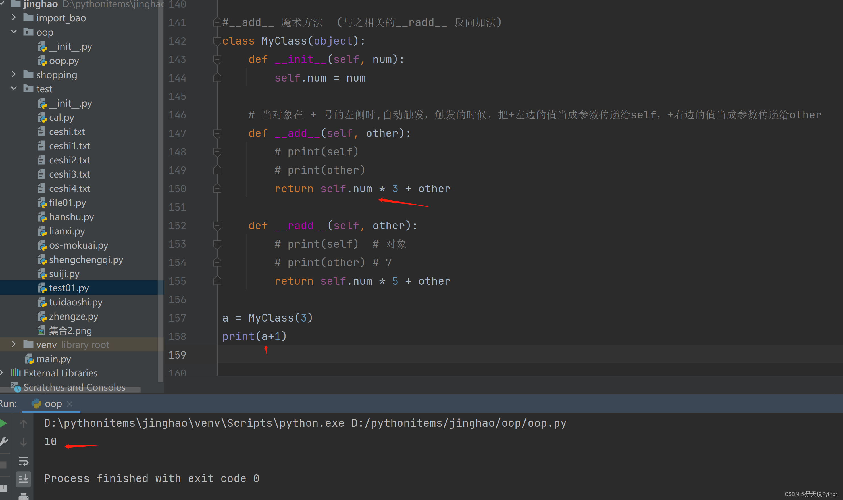Open suiji.py file
Viewport: 843px width, 500px height.
64,274
